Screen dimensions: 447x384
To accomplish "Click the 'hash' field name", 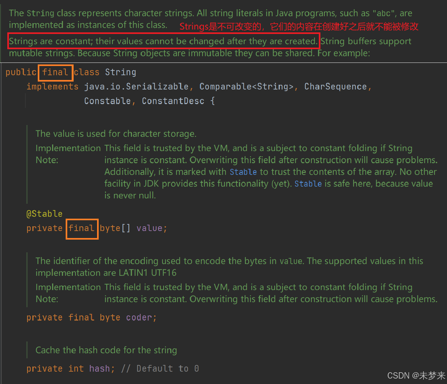I will (100, 369).
